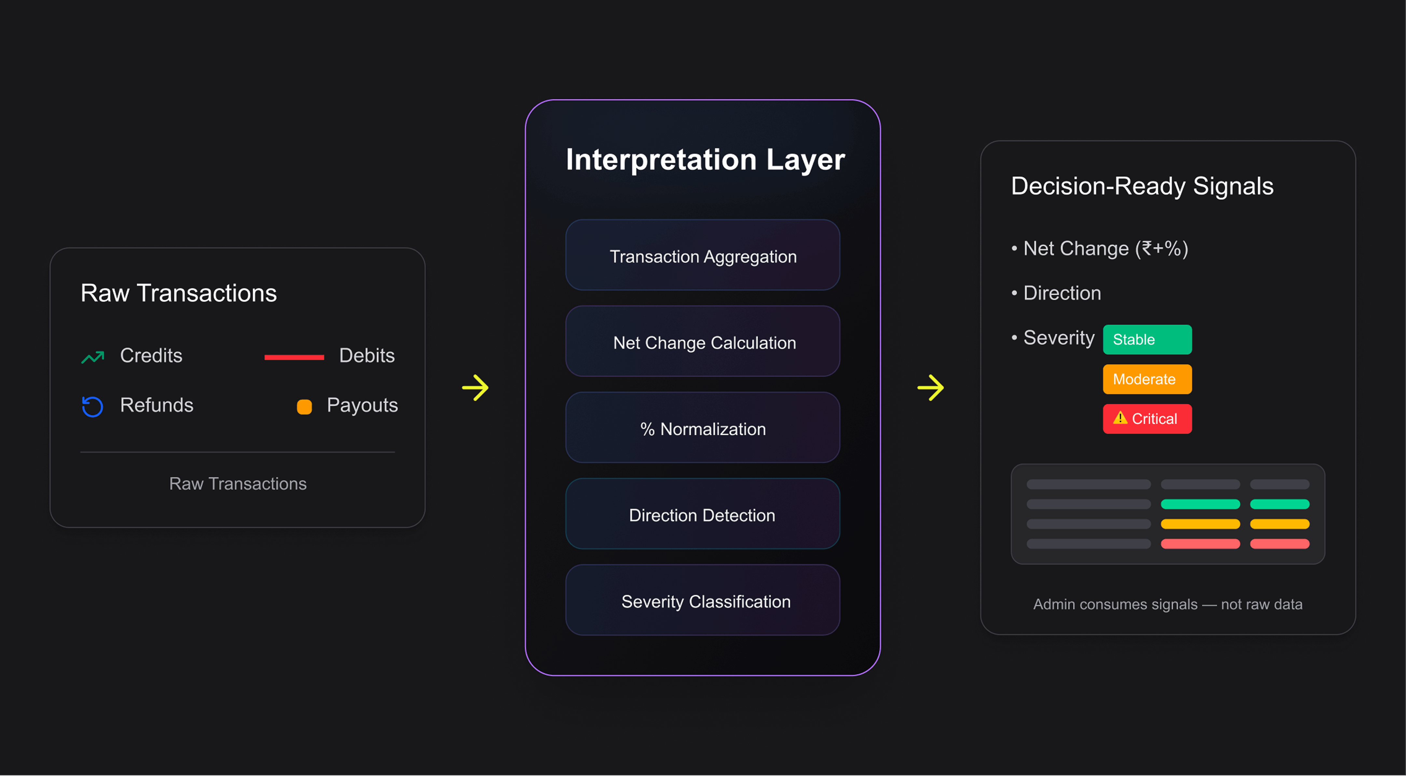Image resolution: width=1406 pixels, height=776 pixels.
Task: Click the Raw Transactions footer caption
Action: tap(238, 483)
